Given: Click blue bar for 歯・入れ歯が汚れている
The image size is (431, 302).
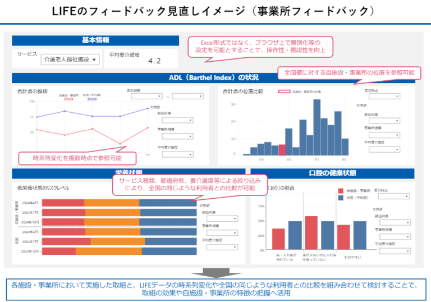Looking at the screenshot, I should coord(295,235).
